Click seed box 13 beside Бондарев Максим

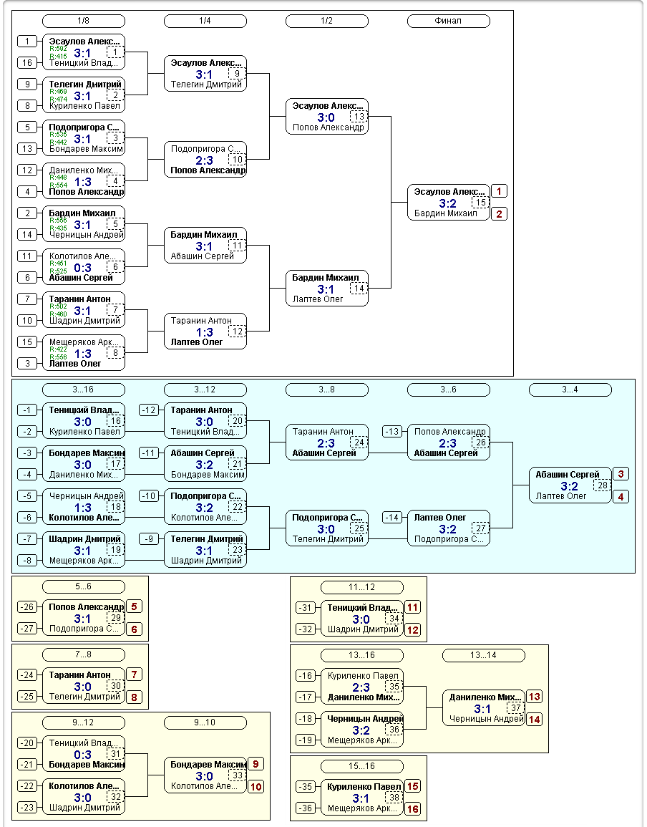(27, 149)
